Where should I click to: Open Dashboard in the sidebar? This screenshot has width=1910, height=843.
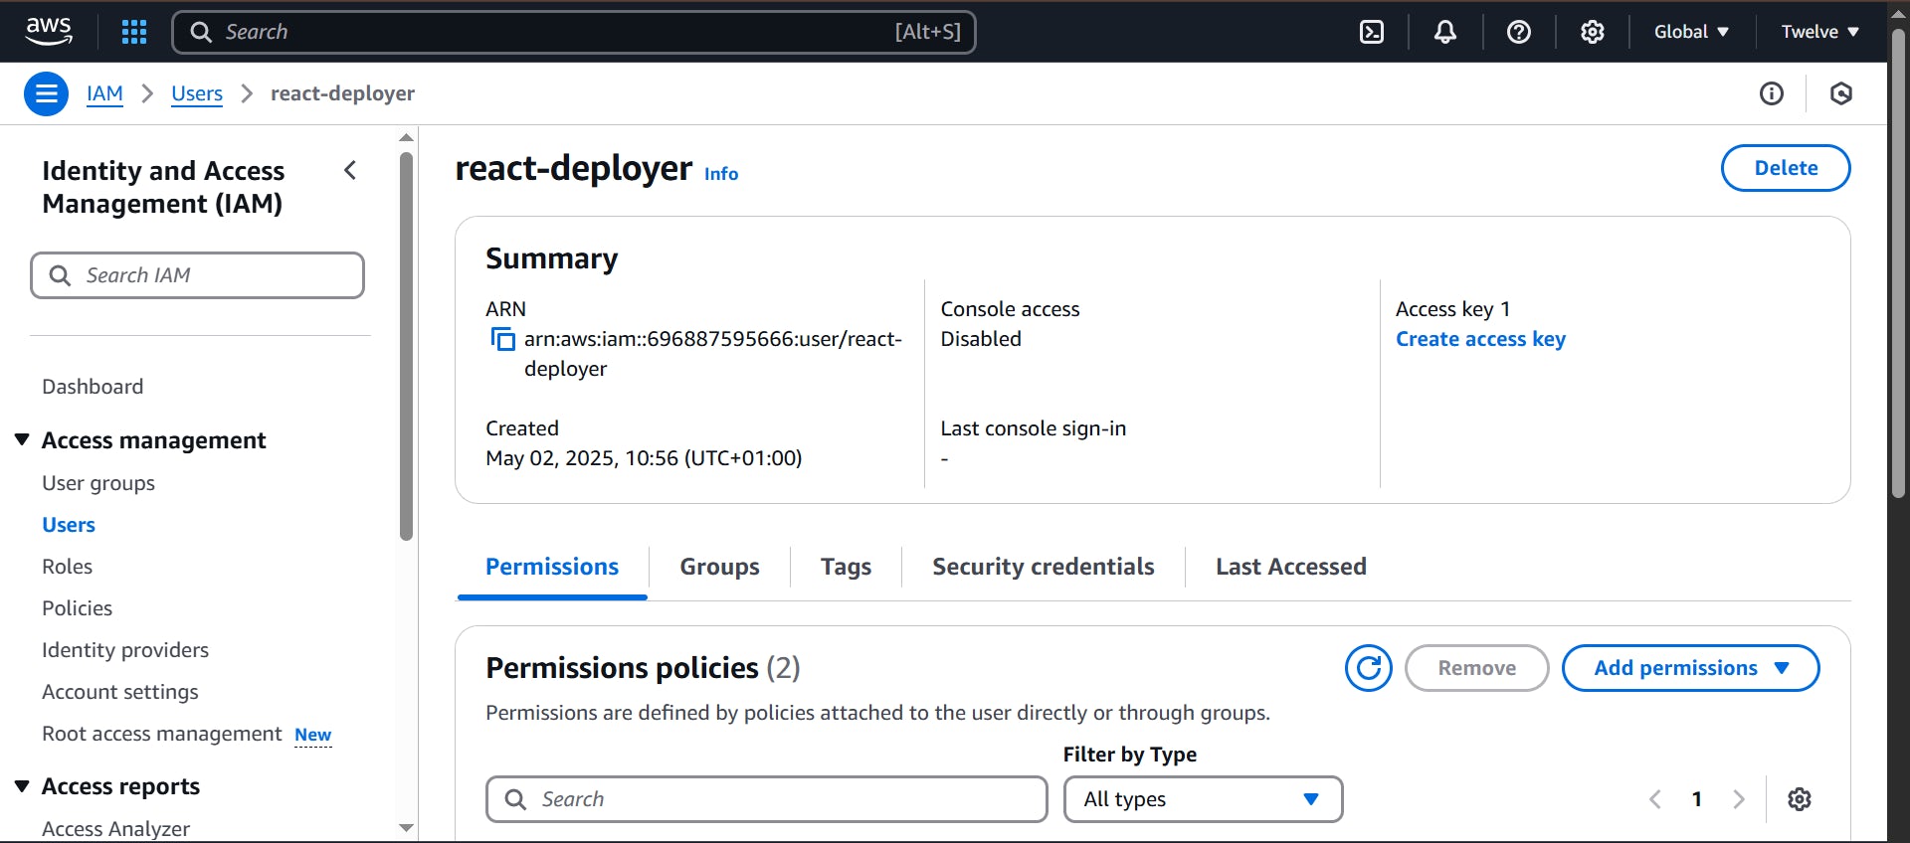click(93, 387)
